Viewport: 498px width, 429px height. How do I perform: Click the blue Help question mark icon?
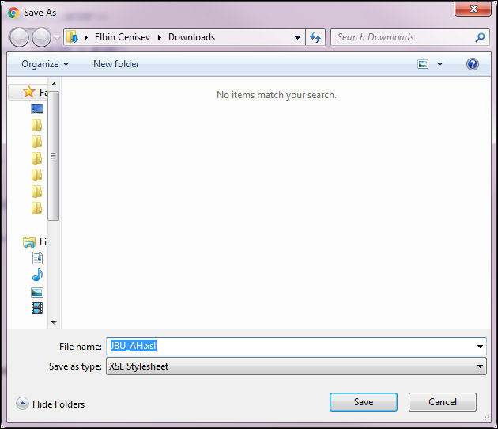click(473, 64)
